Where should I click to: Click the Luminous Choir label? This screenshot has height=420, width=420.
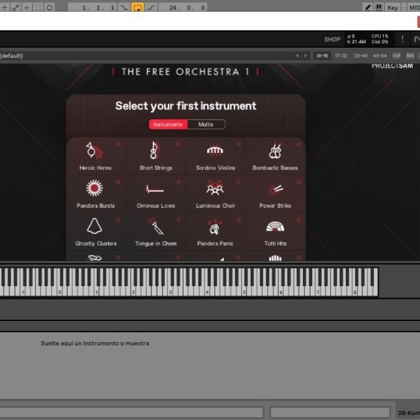pyautogui.click(x=215, y=206)
